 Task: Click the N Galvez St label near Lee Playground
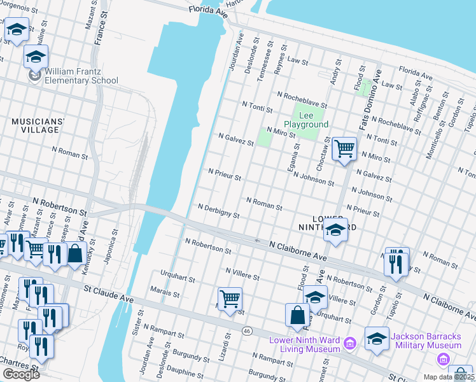(x=236, y=139)
